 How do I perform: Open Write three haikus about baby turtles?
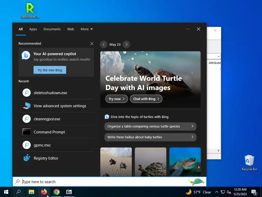point(150,137)
